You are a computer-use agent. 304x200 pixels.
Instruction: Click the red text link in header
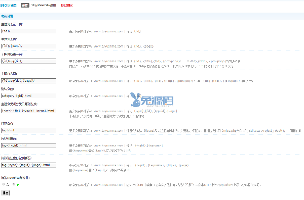(x=67, y=6)
